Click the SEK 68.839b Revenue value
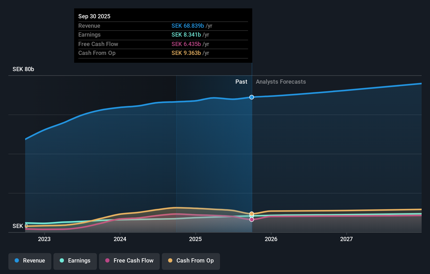The width and height of the screenshot is (430, 274). pyautogui.click(x=188, y=26)
